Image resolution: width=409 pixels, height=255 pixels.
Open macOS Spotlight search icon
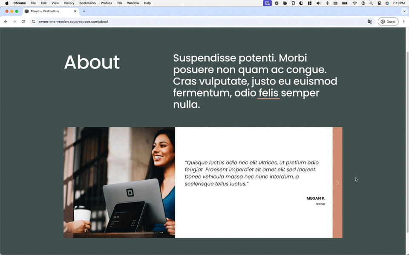click(371, 3)
